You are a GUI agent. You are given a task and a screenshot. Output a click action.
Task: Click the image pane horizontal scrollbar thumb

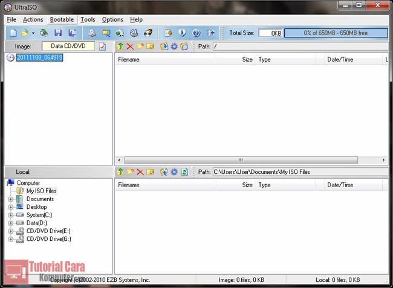(241, 160)
